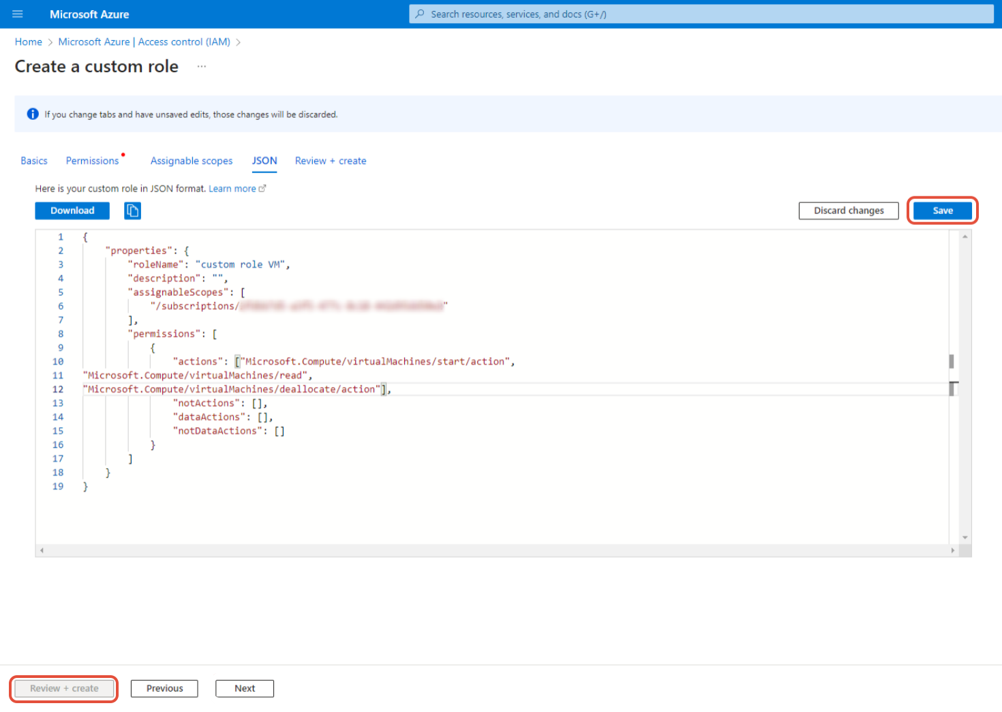Open the Azure portal hamburger menu
Screen dimensions: 1002x712
[18, 14]
